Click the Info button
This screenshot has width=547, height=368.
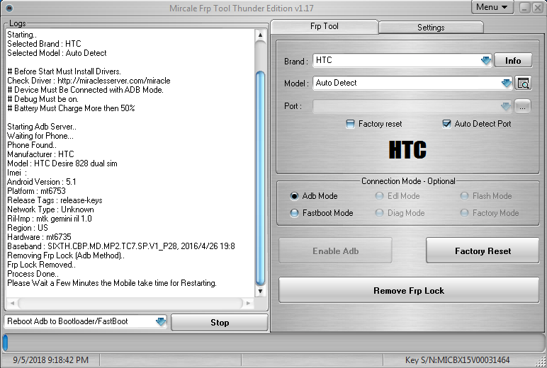pos(513,61)
